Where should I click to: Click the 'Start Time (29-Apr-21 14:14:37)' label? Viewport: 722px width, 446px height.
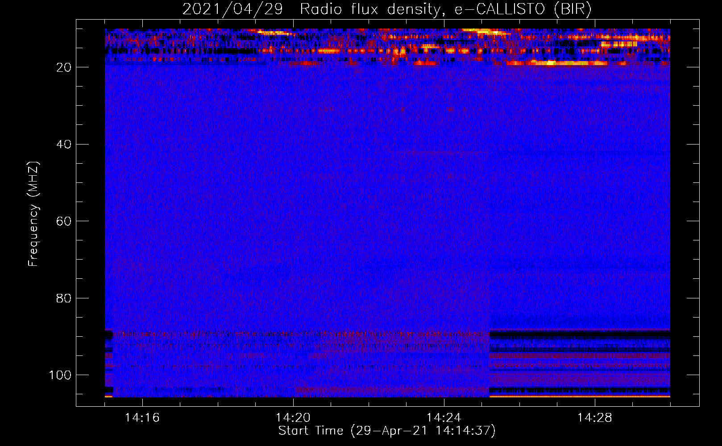pos(387,431)
